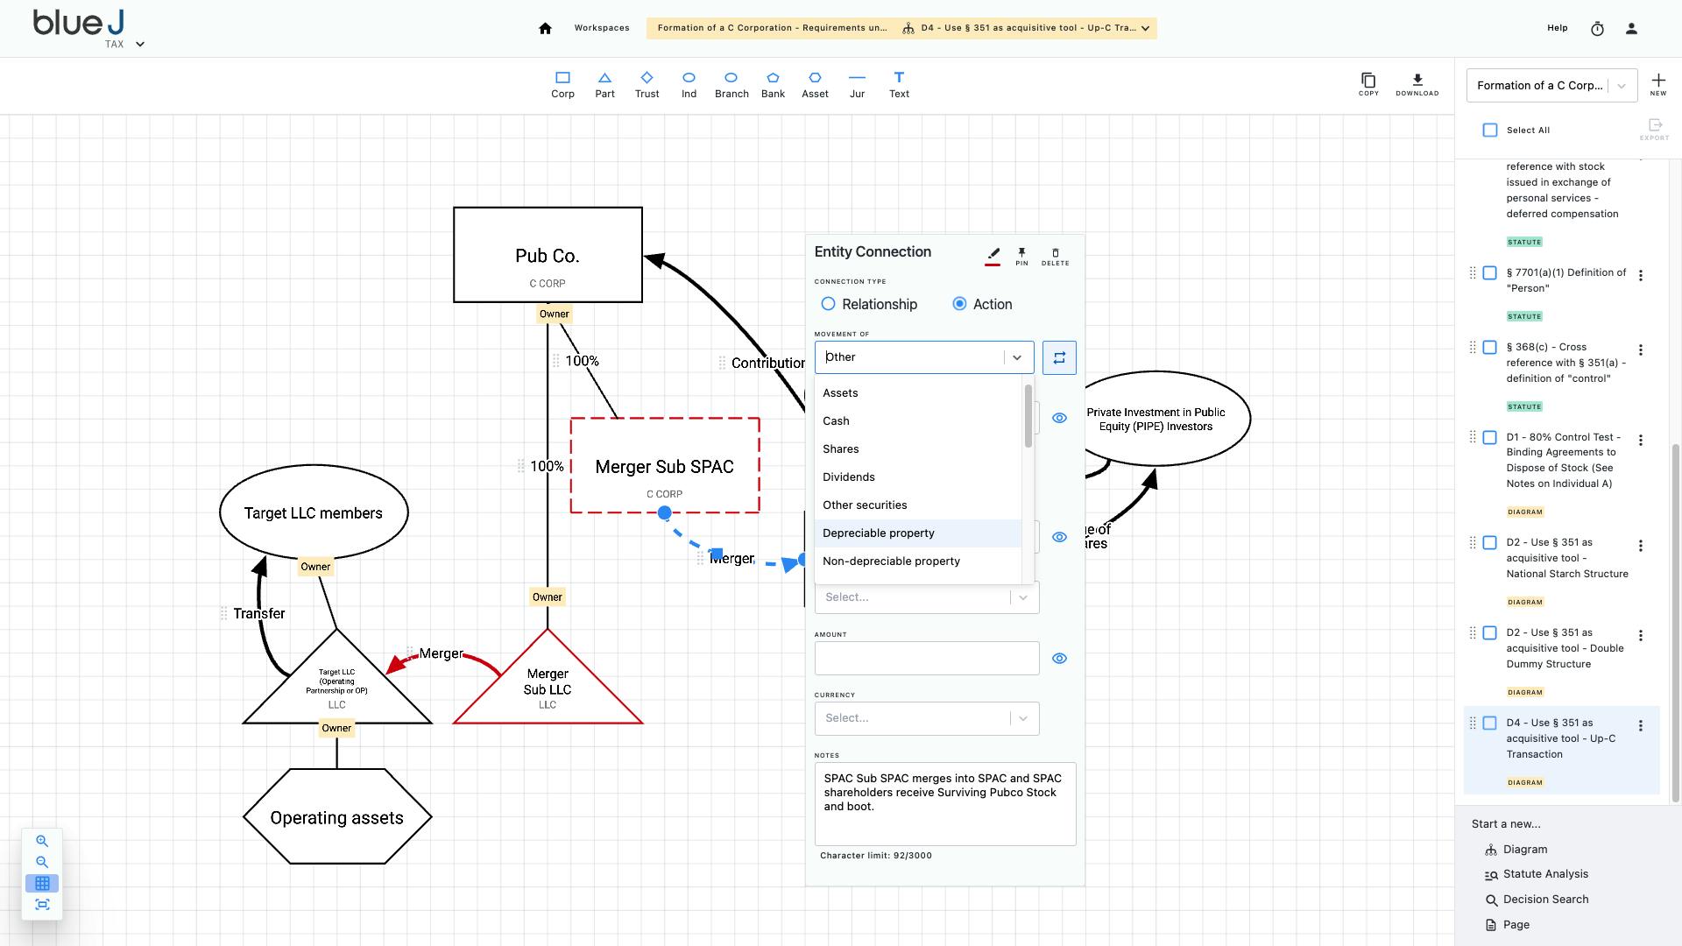Select the Corp entity tool

(x=562, y=84)
